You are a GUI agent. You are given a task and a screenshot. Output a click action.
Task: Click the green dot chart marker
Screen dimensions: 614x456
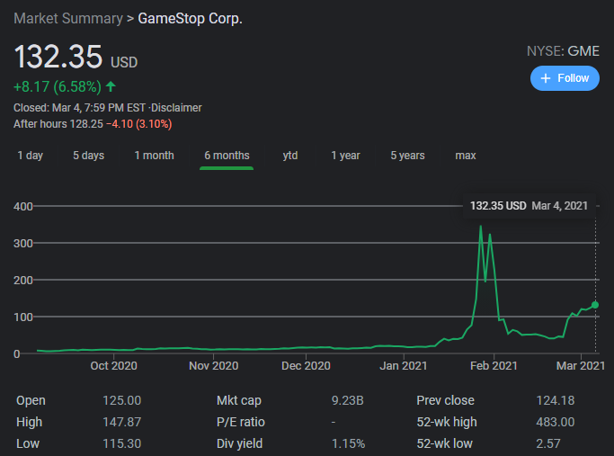pyautogui.click(x=595, y=305)
